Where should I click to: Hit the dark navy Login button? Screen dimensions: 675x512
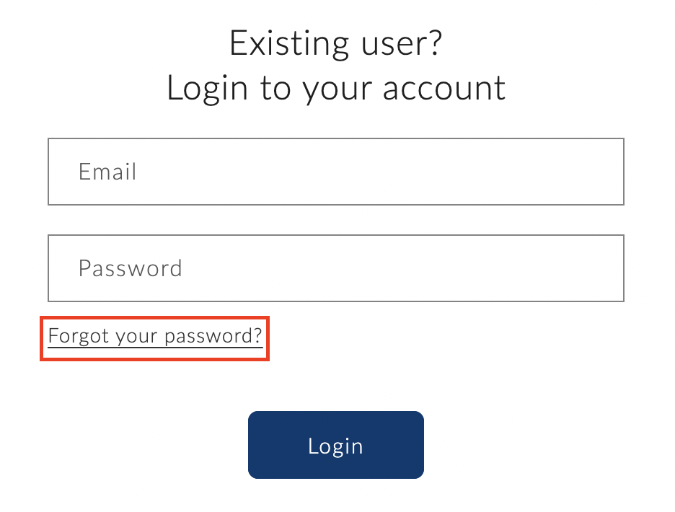click(335, 445)
